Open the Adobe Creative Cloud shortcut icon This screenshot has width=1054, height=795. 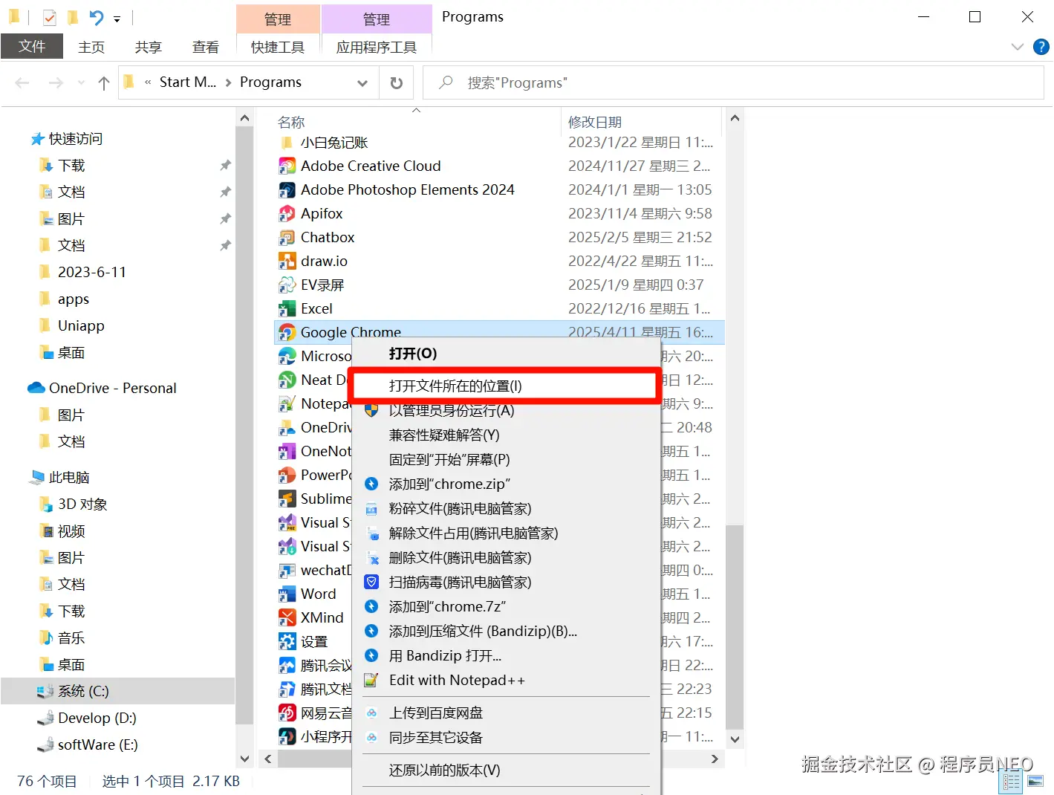click(287, 166)
